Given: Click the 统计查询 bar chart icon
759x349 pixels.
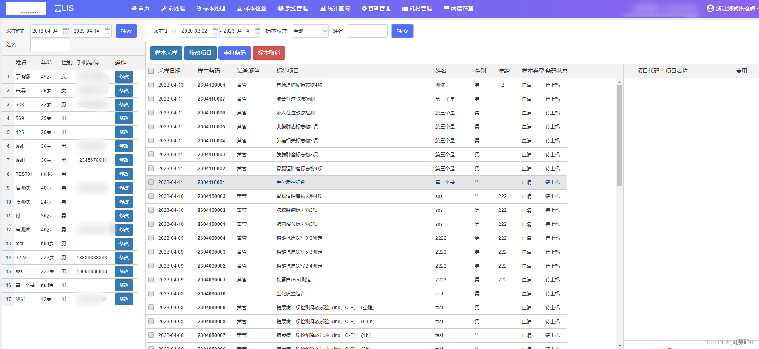Looking at the screenshot, I should point(322,8).
